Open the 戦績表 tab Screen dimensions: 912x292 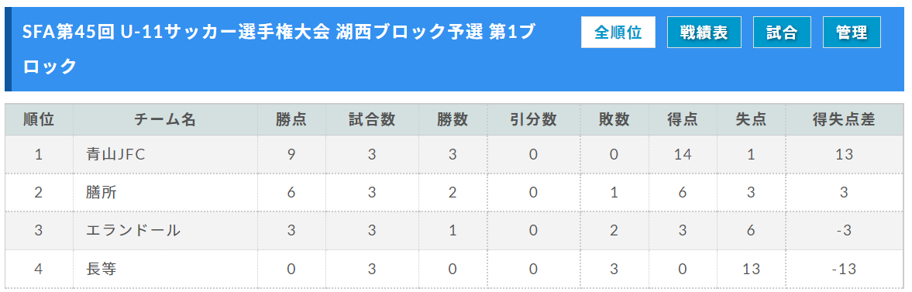pyautogui.click(x=704, y=33)
